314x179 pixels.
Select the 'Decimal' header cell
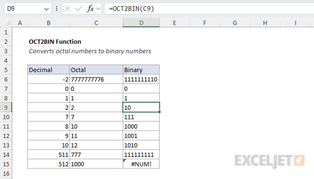coord(49,70)
